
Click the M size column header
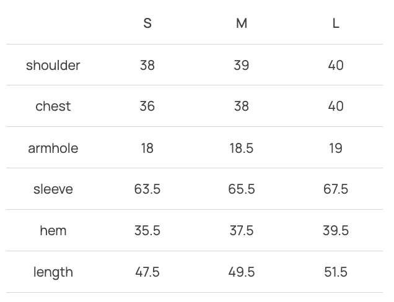(242, 24)
